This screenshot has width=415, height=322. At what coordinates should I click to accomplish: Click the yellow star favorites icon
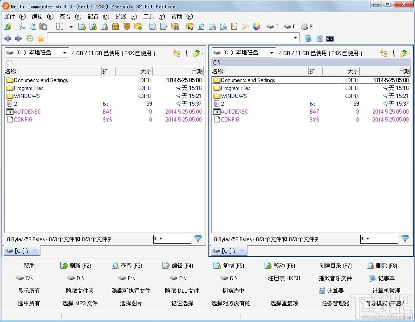[41, 39]
